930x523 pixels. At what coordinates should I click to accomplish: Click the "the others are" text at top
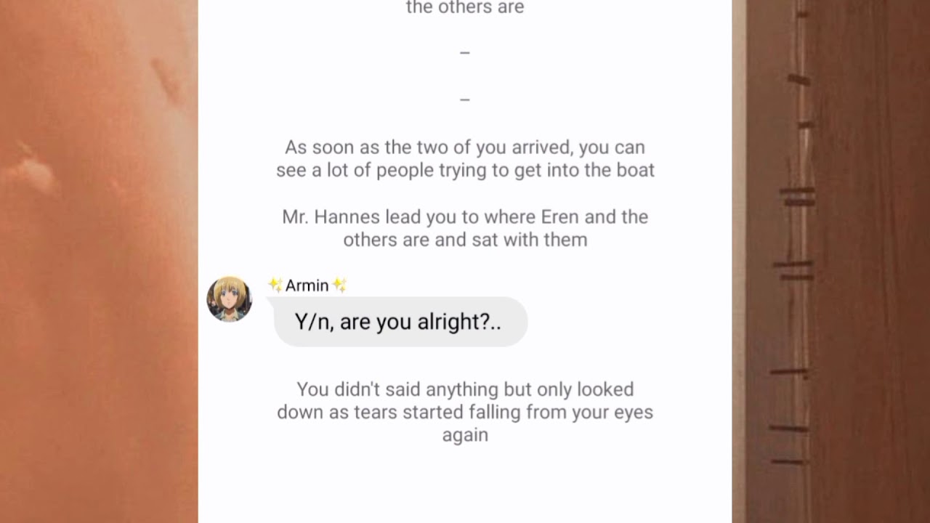coord(465,8)
